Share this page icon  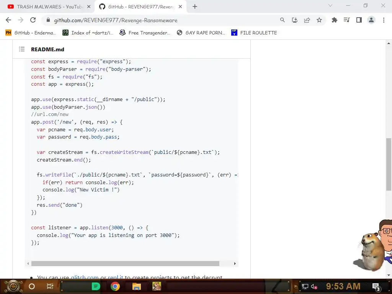[x=307, y=20]
